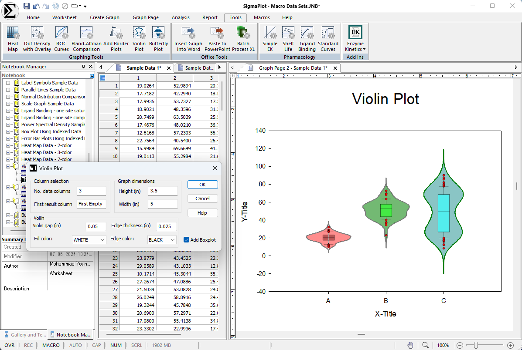Open the Fill color dropdown
The height and width of the screenshot is (350, 522).
click(x=89, y=240)
